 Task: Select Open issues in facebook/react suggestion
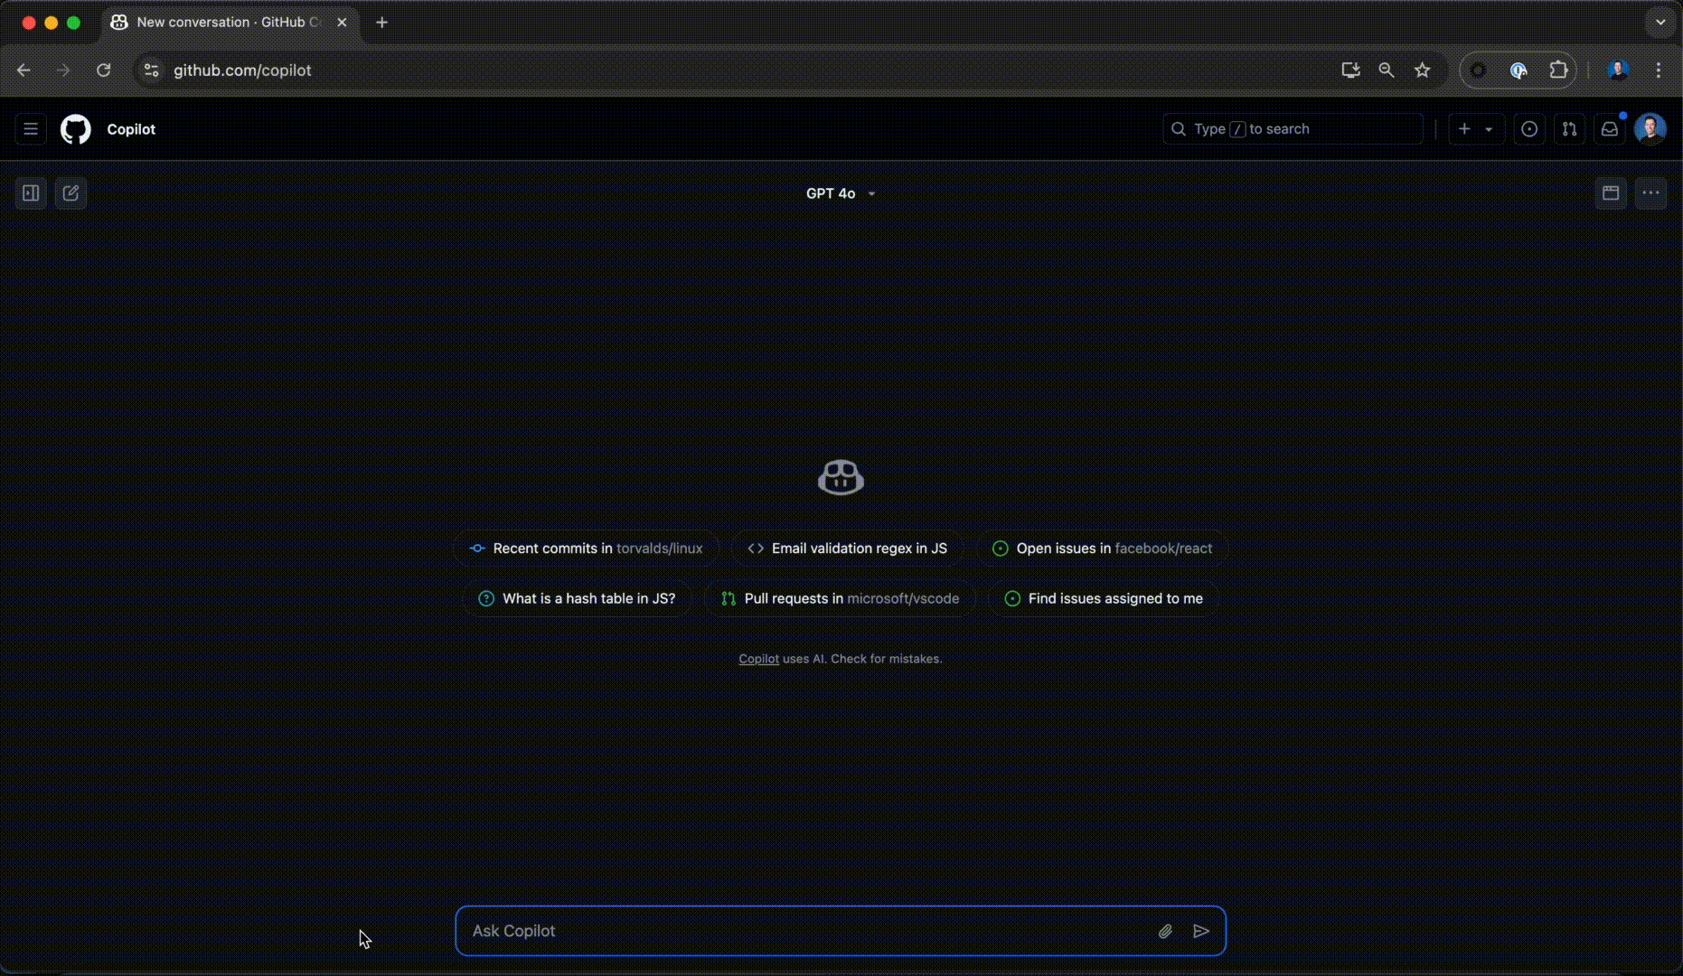[1102, 549]
